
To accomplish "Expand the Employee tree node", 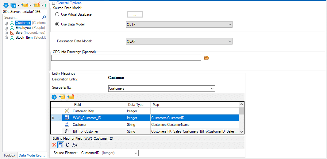I will (6, 28).
